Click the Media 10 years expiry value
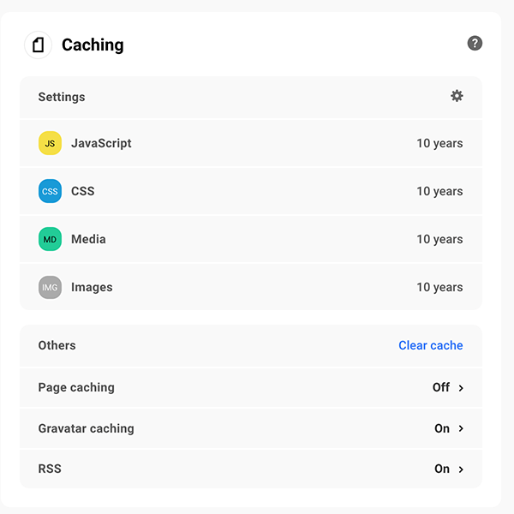Image resolution: width=514 pixels, height=514 pixels. click(439, 239)
